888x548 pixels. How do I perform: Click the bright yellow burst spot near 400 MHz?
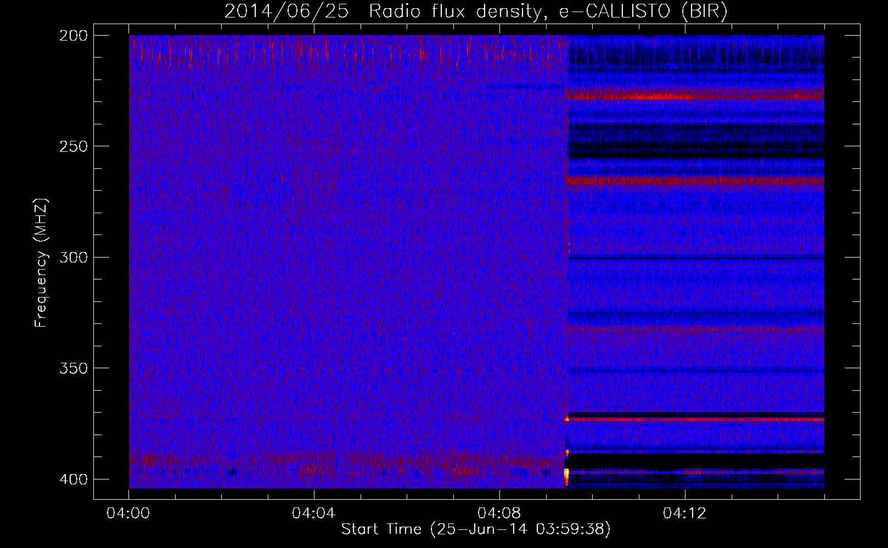click(567, 472)
